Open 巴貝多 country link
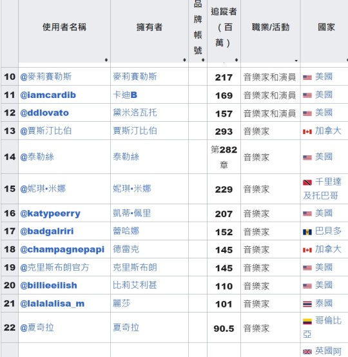The height and width of the screenshot is (357, 348). click(x=328, y=231)
